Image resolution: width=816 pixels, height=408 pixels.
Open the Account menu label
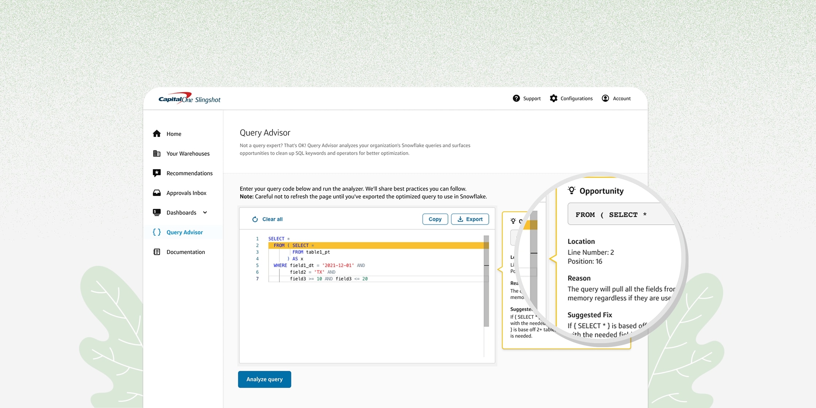(x=621, y=98)
